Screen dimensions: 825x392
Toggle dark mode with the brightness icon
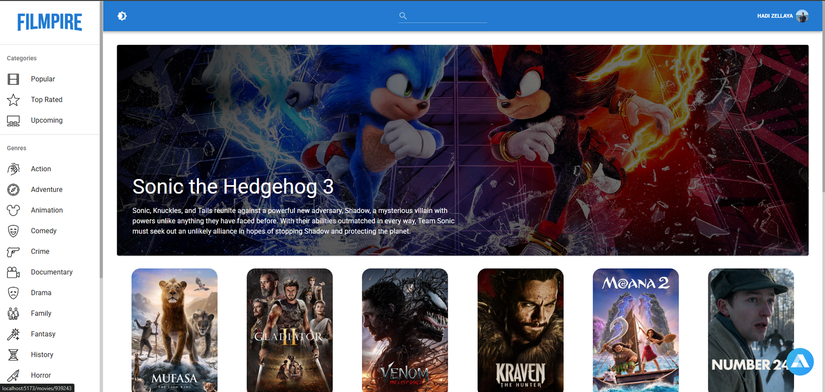click(x=122, y=16)
